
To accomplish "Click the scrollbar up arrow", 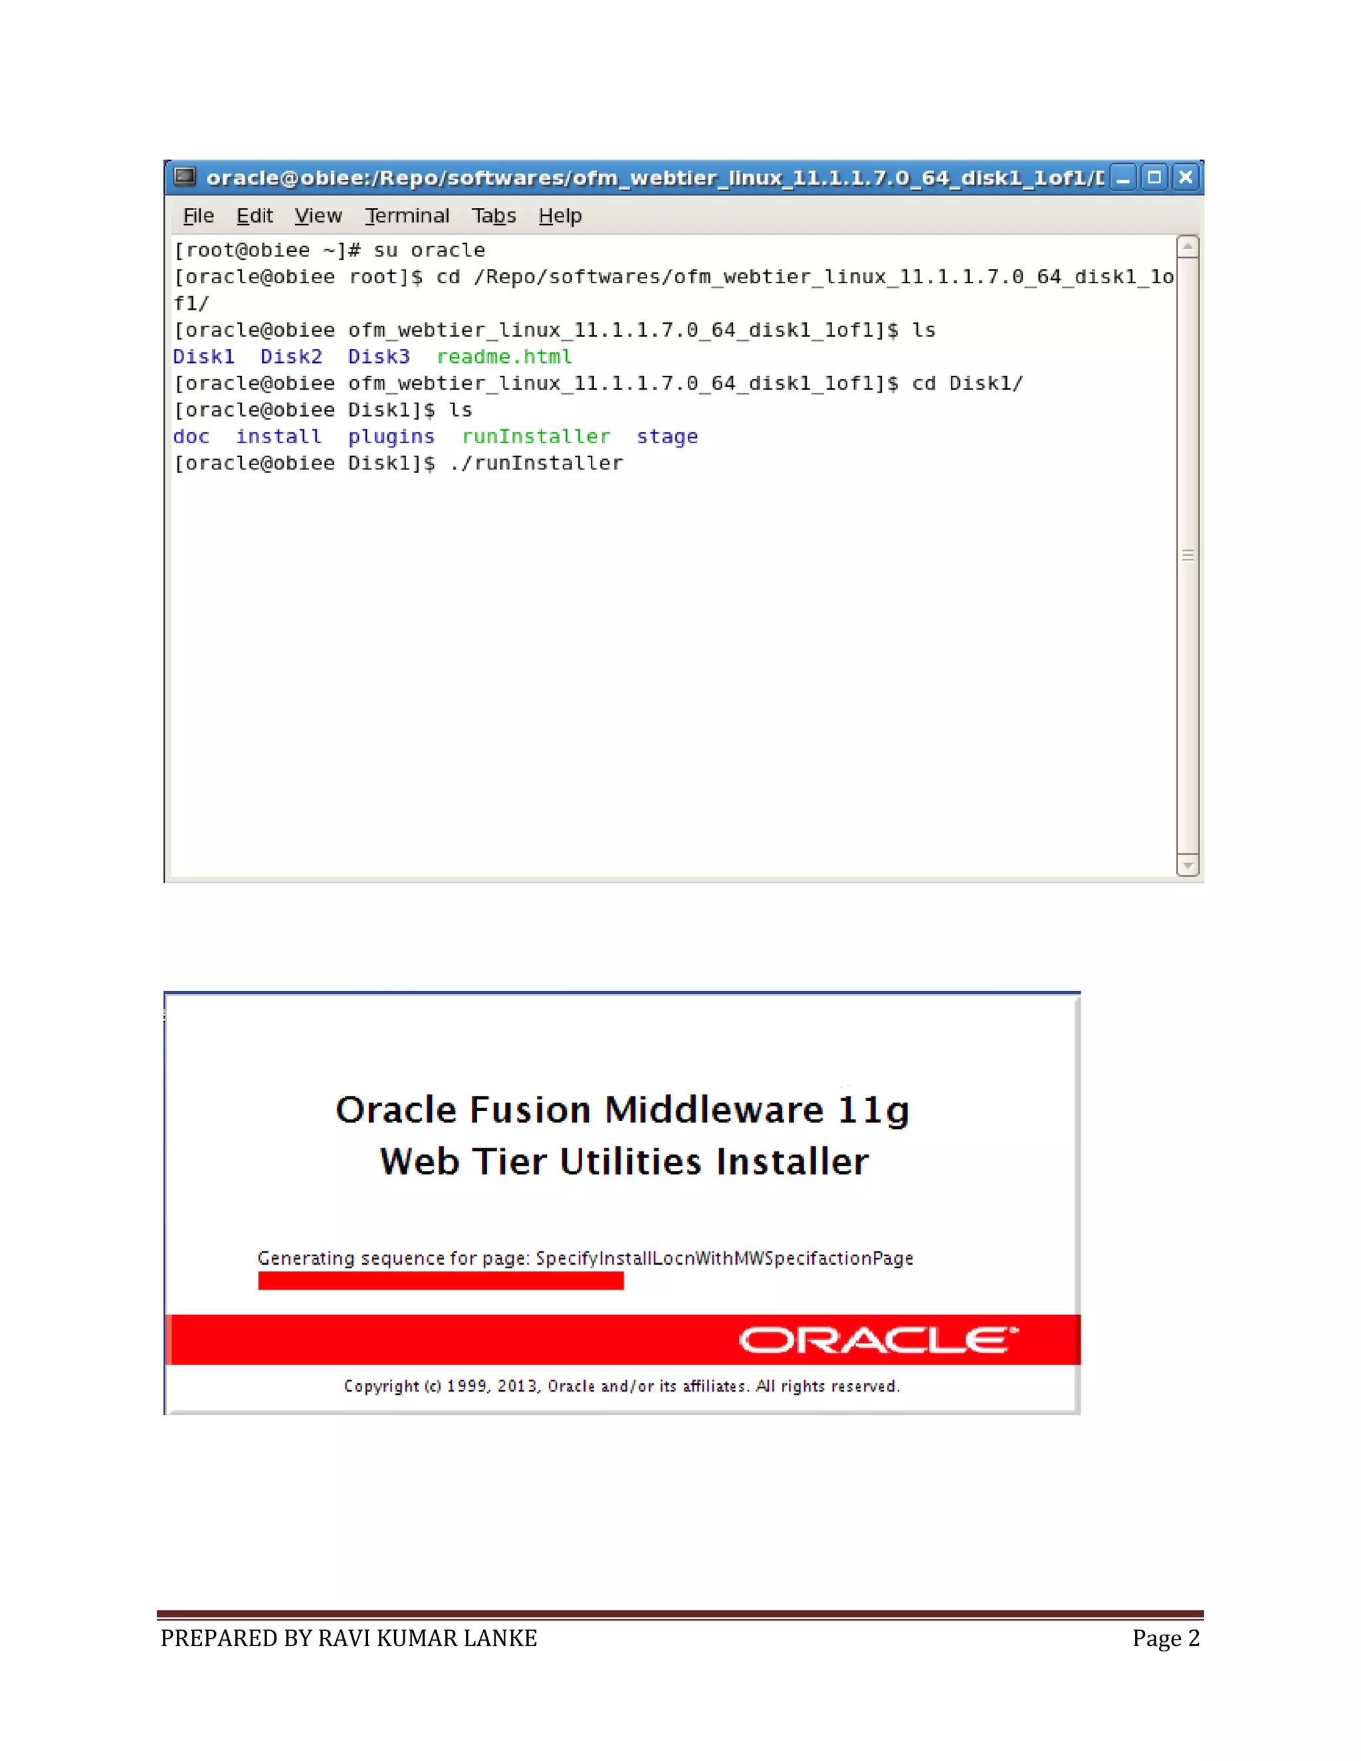I will (x=1187, y=246).
